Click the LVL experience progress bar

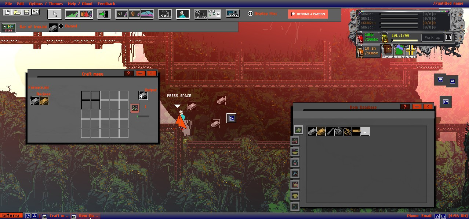click(405, 41)
